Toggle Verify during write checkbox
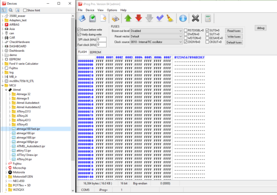Screen dimensions: 277x195 [79, 34]
